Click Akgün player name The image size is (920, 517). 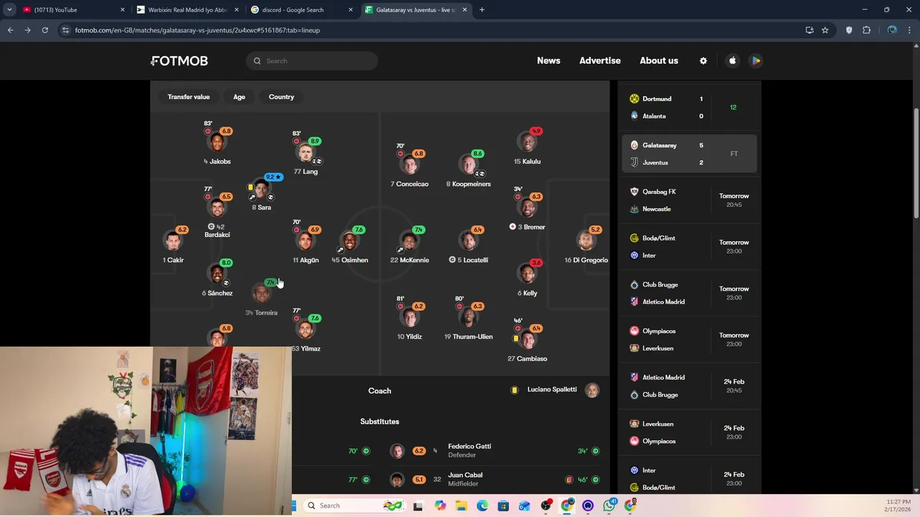(x=305, y=260)
